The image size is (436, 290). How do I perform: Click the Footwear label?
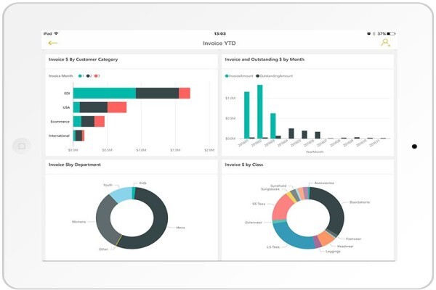point(353,239)
